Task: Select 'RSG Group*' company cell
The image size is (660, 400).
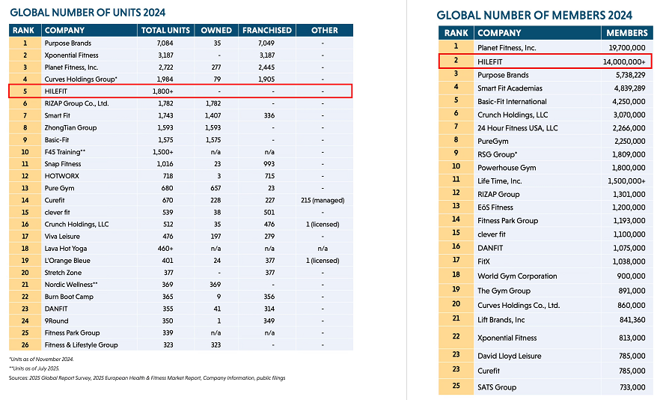Action: (498, 155)
